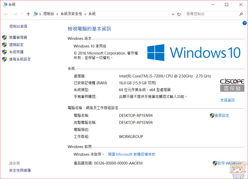Open 遠端設定 from the sidebar

pyautogui.click(x=16, y=45)
